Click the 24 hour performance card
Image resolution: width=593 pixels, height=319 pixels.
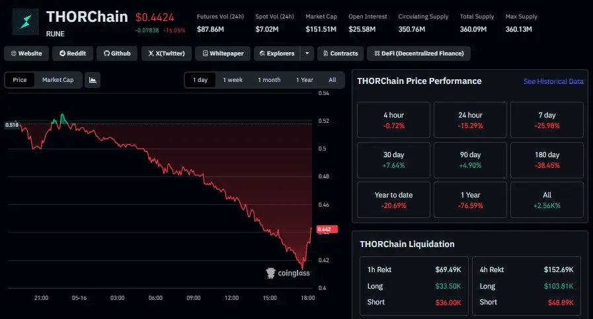click(x=470, y=120)
